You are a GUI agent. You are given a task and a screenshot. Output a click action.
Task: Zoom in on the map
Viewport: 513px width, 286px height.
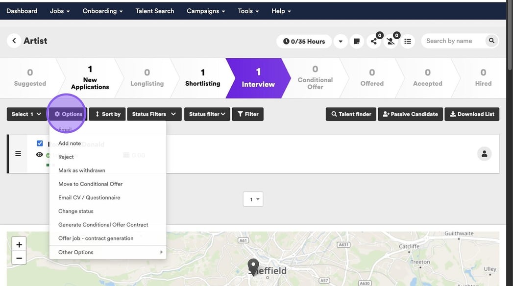(19, 245)
